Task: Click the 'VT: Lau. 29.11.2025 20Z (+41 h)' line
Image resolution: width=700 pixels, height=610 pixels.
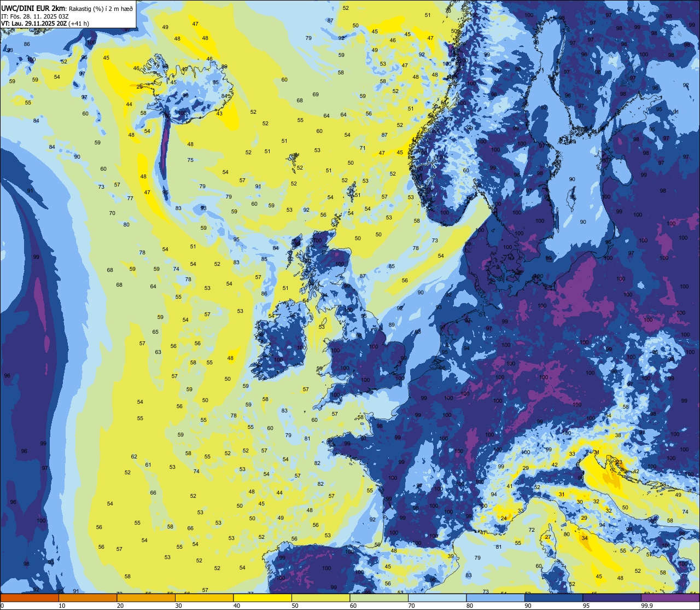Action: (x=45, y=24)
